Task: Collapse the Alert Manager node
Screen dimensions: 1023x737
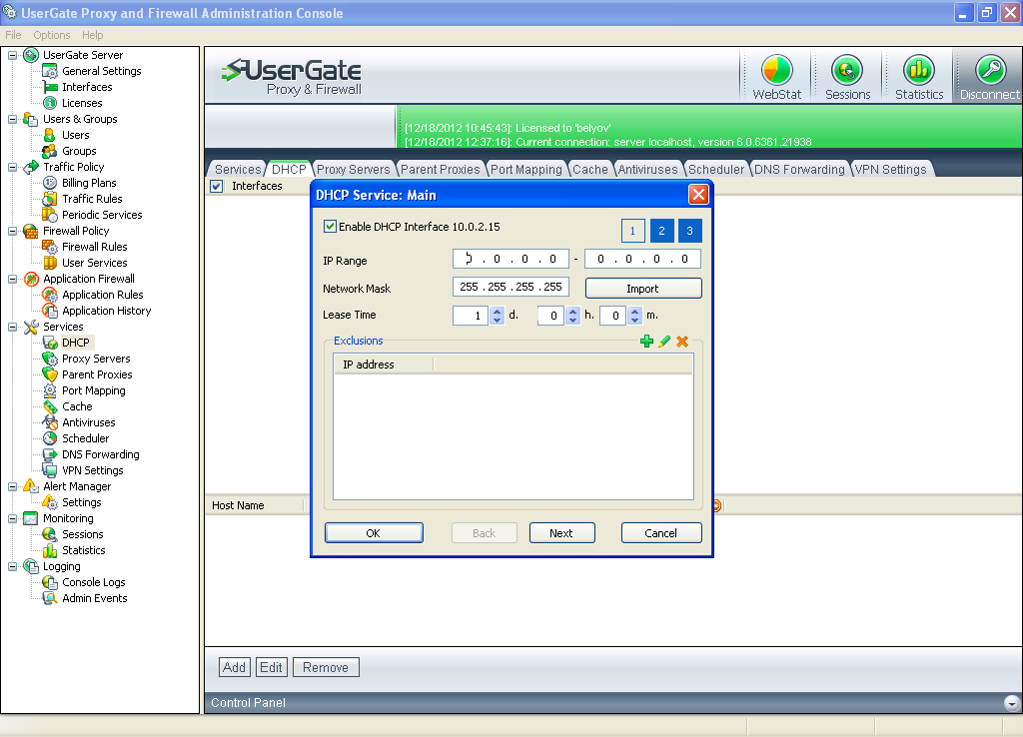Action: pos(12,486)
